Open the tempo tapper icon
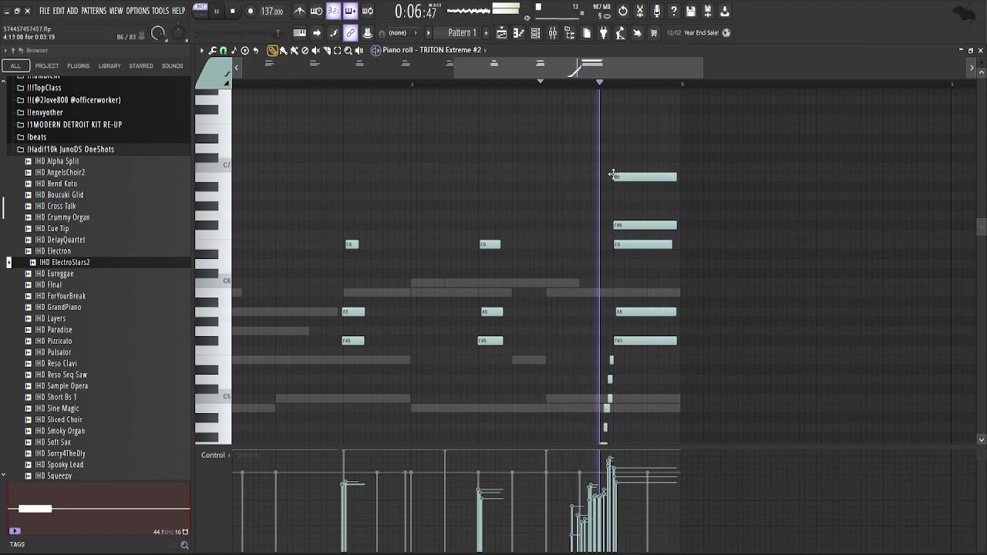987x555 pixels. point(621,32)
